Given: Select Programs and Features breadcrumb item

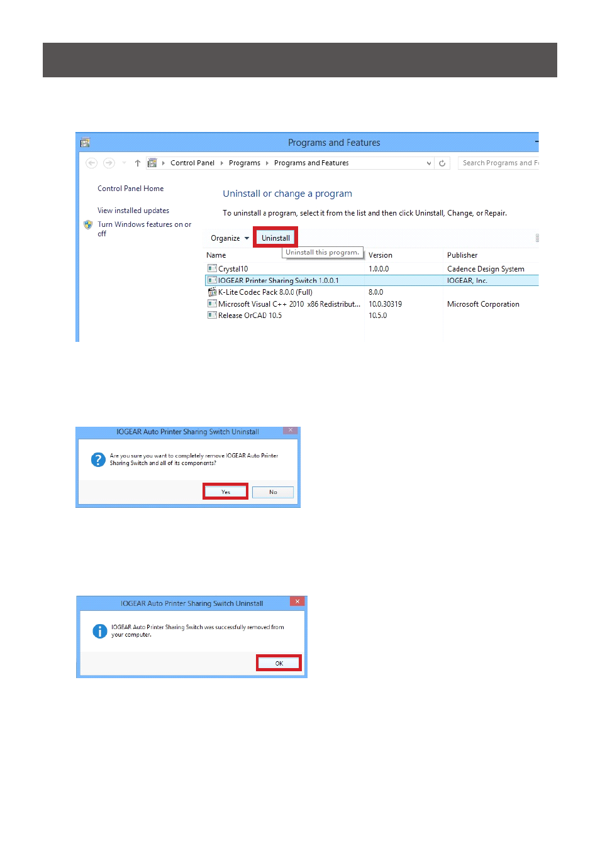Looking at the screenshot, I should coord(311,163).
